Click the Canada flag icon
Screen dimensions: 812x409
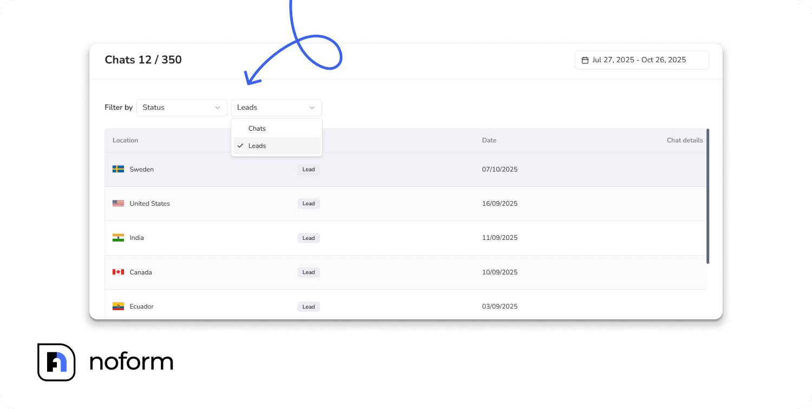point(119,272)
